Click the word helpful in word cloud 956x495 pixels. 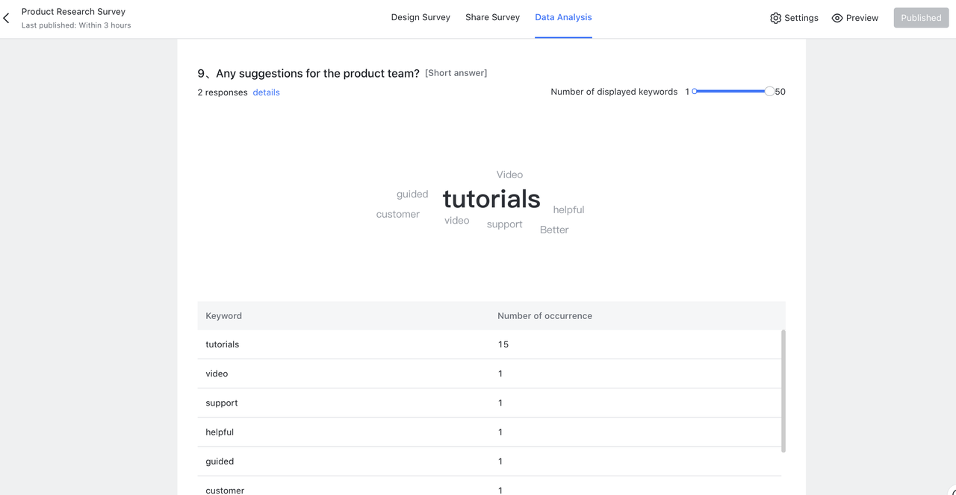(x=568, y=209)
